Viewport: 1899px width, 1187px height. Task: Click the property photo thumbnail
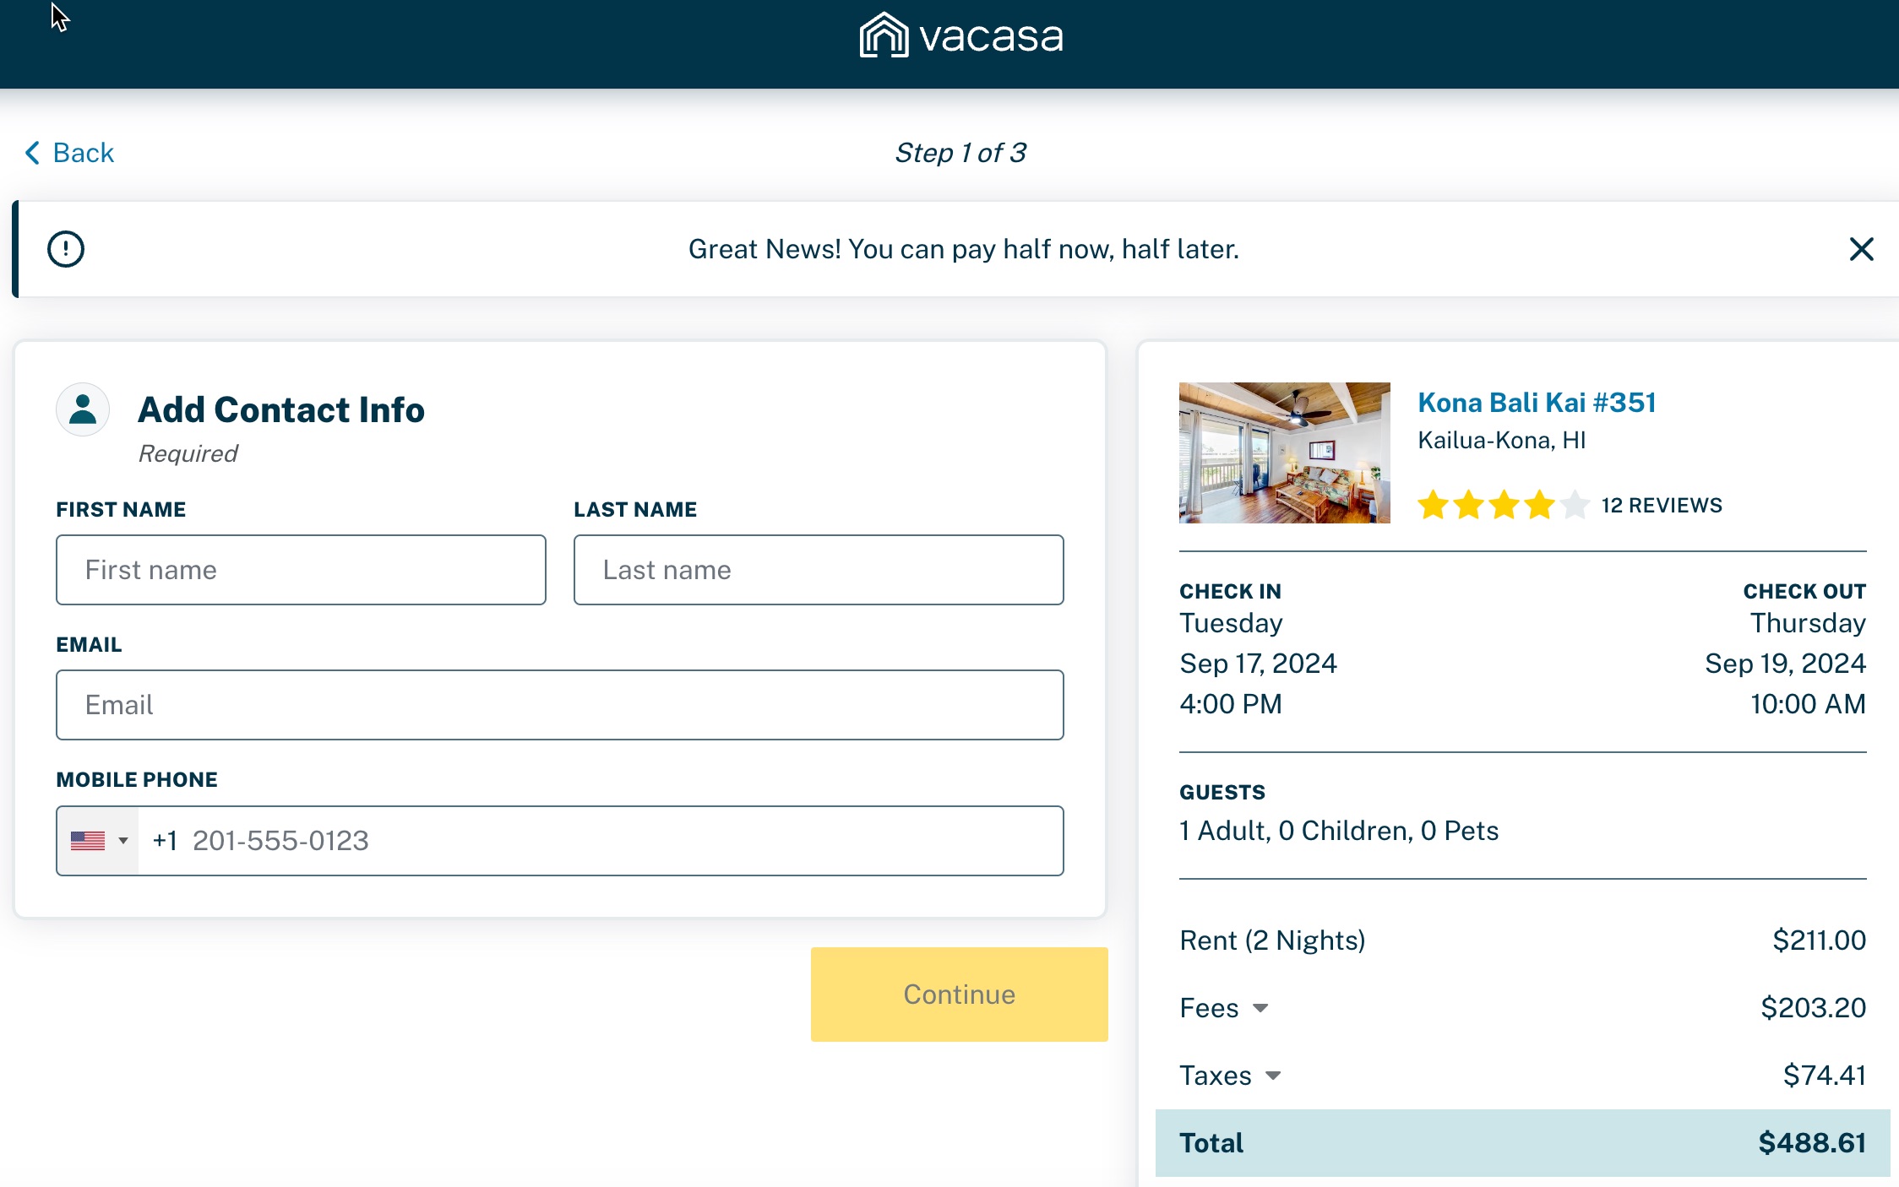1284,453
